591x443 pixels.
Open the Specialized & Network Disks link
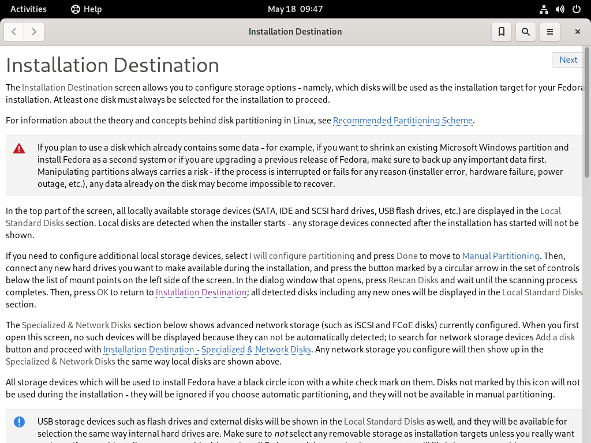pyautogui.click(x=207, y=350)
